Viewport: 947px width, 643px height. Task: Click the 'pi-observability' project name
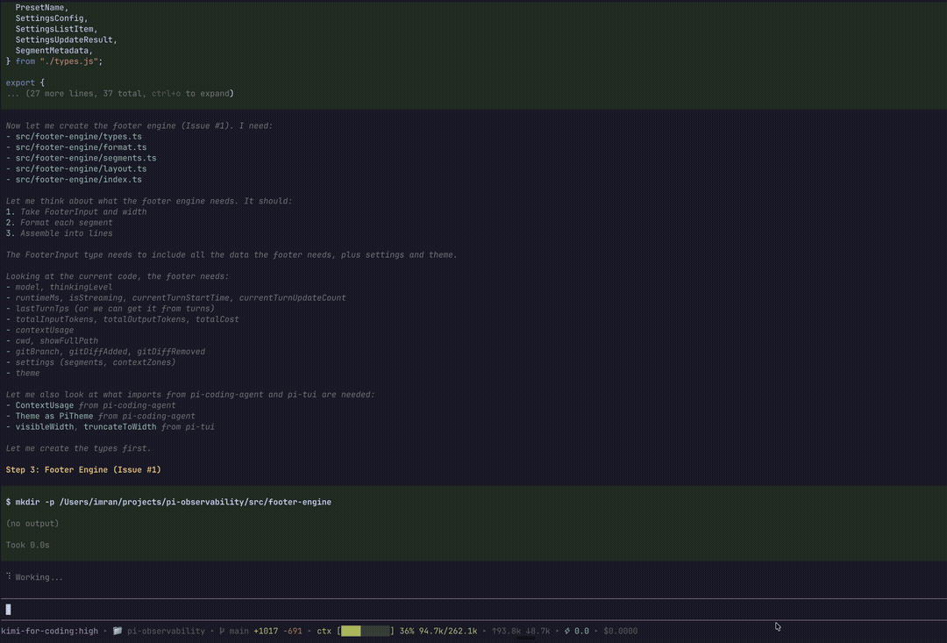click(166, 631)
